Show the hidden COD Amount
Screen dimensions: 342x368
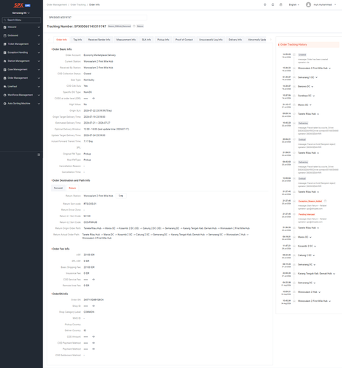(94, 336)
